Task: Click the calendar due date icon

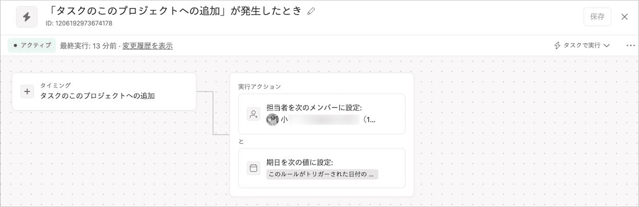Action: click(253, 168)
